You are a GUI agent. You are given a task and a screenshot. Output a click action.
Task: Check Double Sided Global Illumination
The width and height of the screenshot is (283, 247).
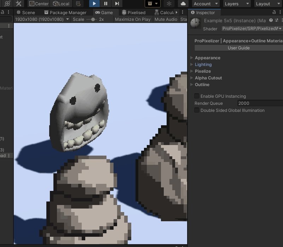[196, 110]
